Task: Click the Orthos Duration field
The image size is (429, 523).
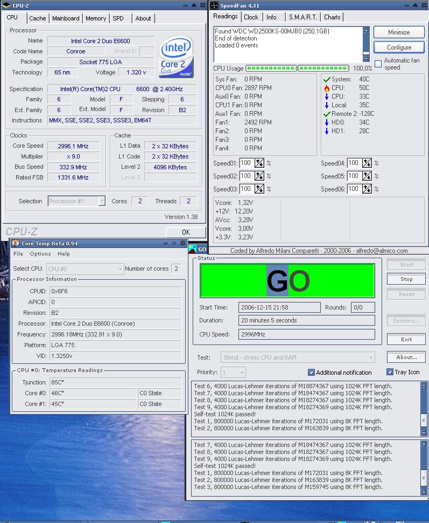Action: tap(306, 320)
